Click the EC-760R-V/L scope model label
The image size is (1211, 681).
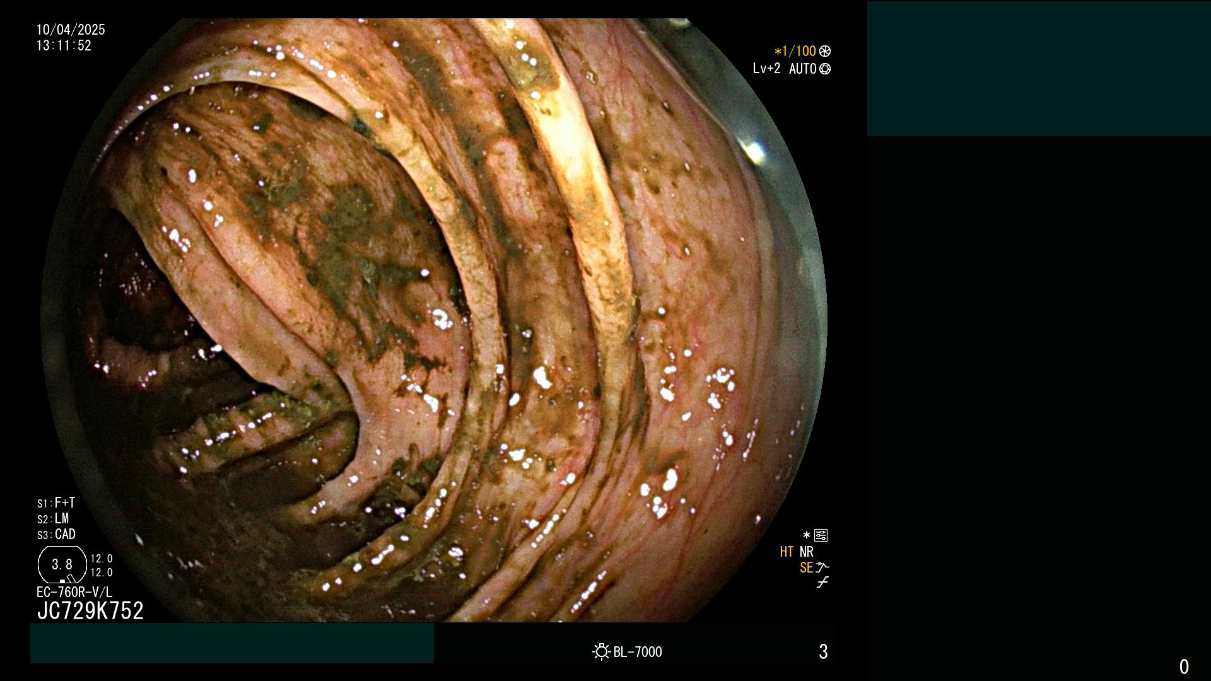pyautogui.click(x=74, y=592)
